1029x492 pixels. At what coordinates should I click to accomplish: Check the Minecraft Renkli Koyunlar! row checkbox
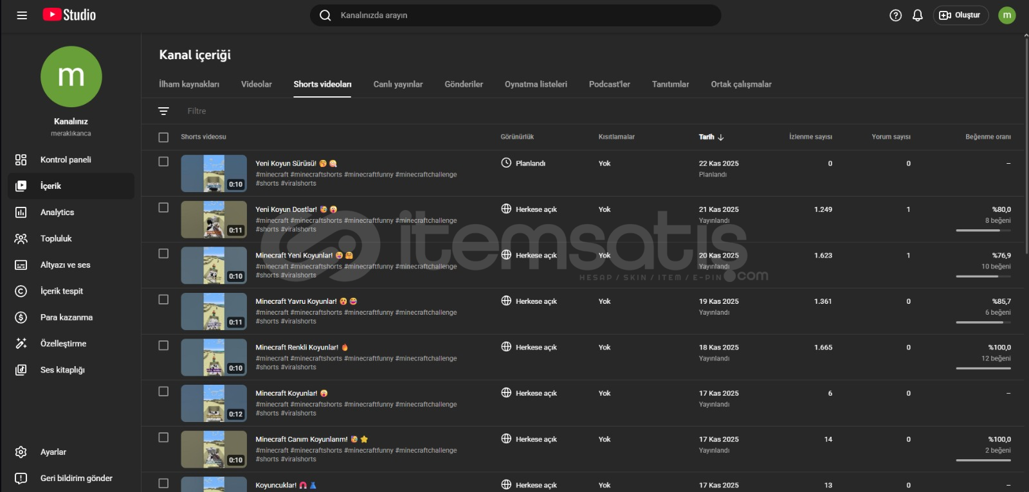click(x=163, y=346)
